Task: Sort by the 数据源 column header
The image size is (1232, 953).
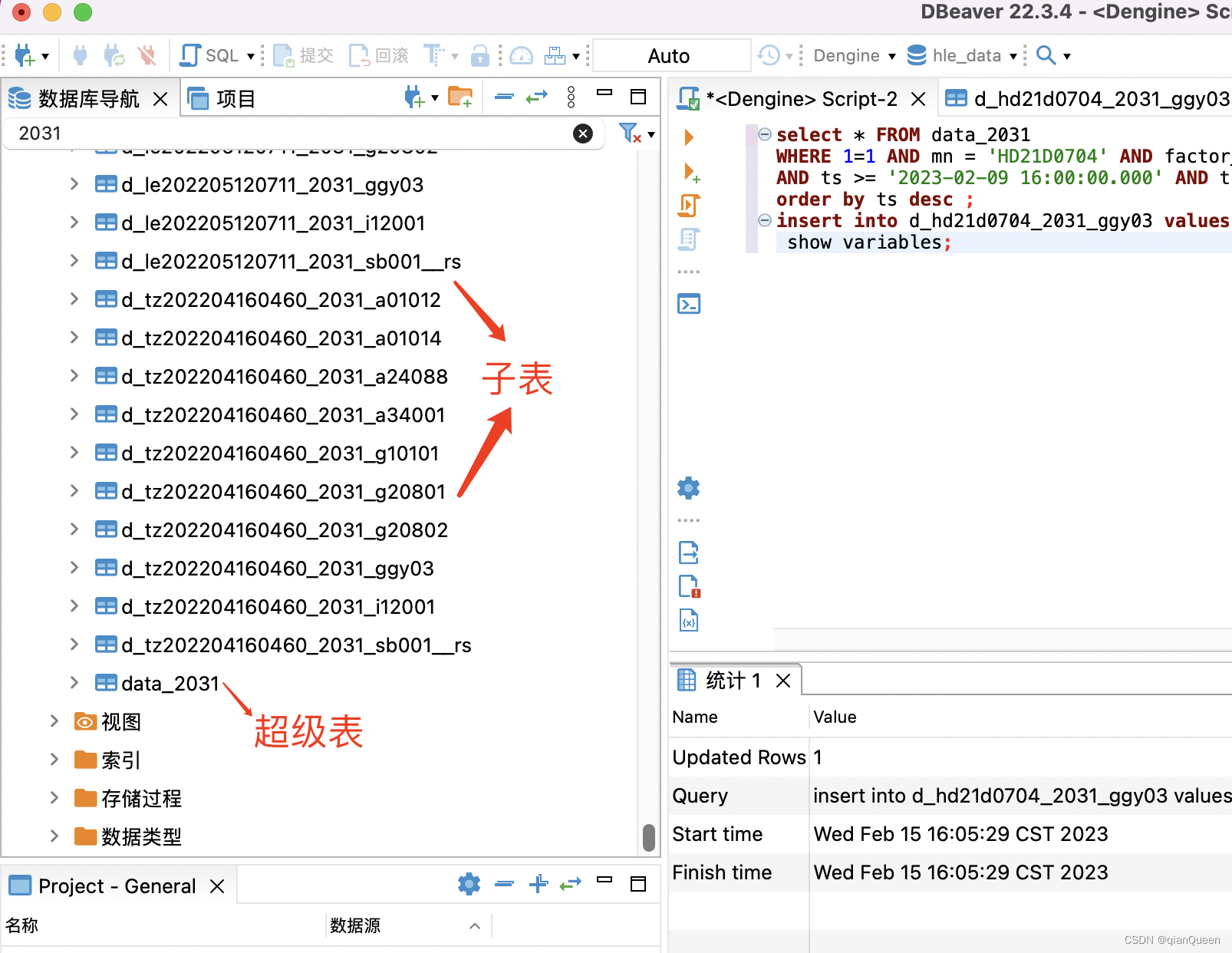Action: [x=355, y=925]
